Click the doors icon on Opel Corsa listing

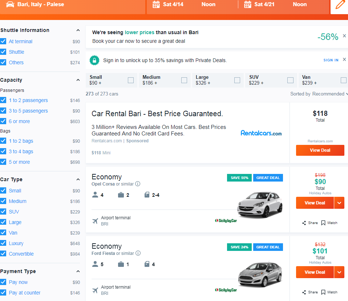[x=147, y=195]
